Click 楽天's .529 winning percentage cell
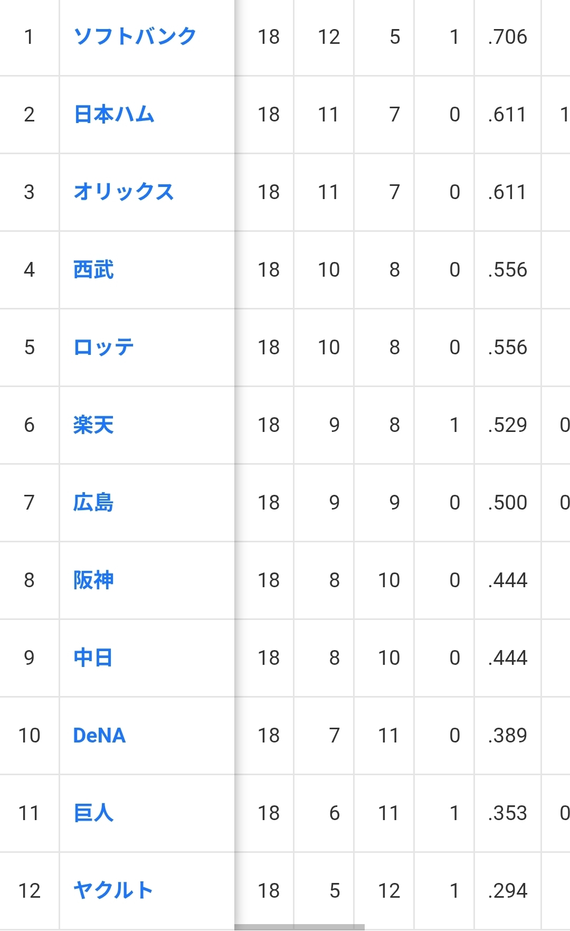This screenshot has width=570, height=931. [507, 425]
